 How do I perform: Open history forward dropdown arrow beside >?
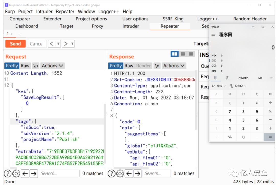(x=72, y=43)
